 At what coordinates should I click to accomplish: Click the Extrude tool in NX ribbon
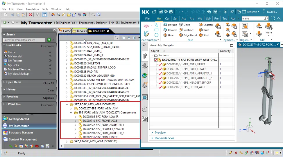(170, 25)
